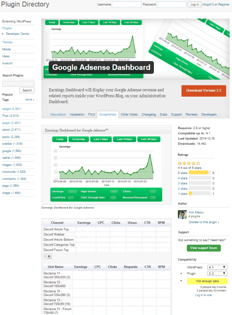Viewport: 232px width, 315px height.
Task: Click the next arrow under the Channel table
Action: 49,256
